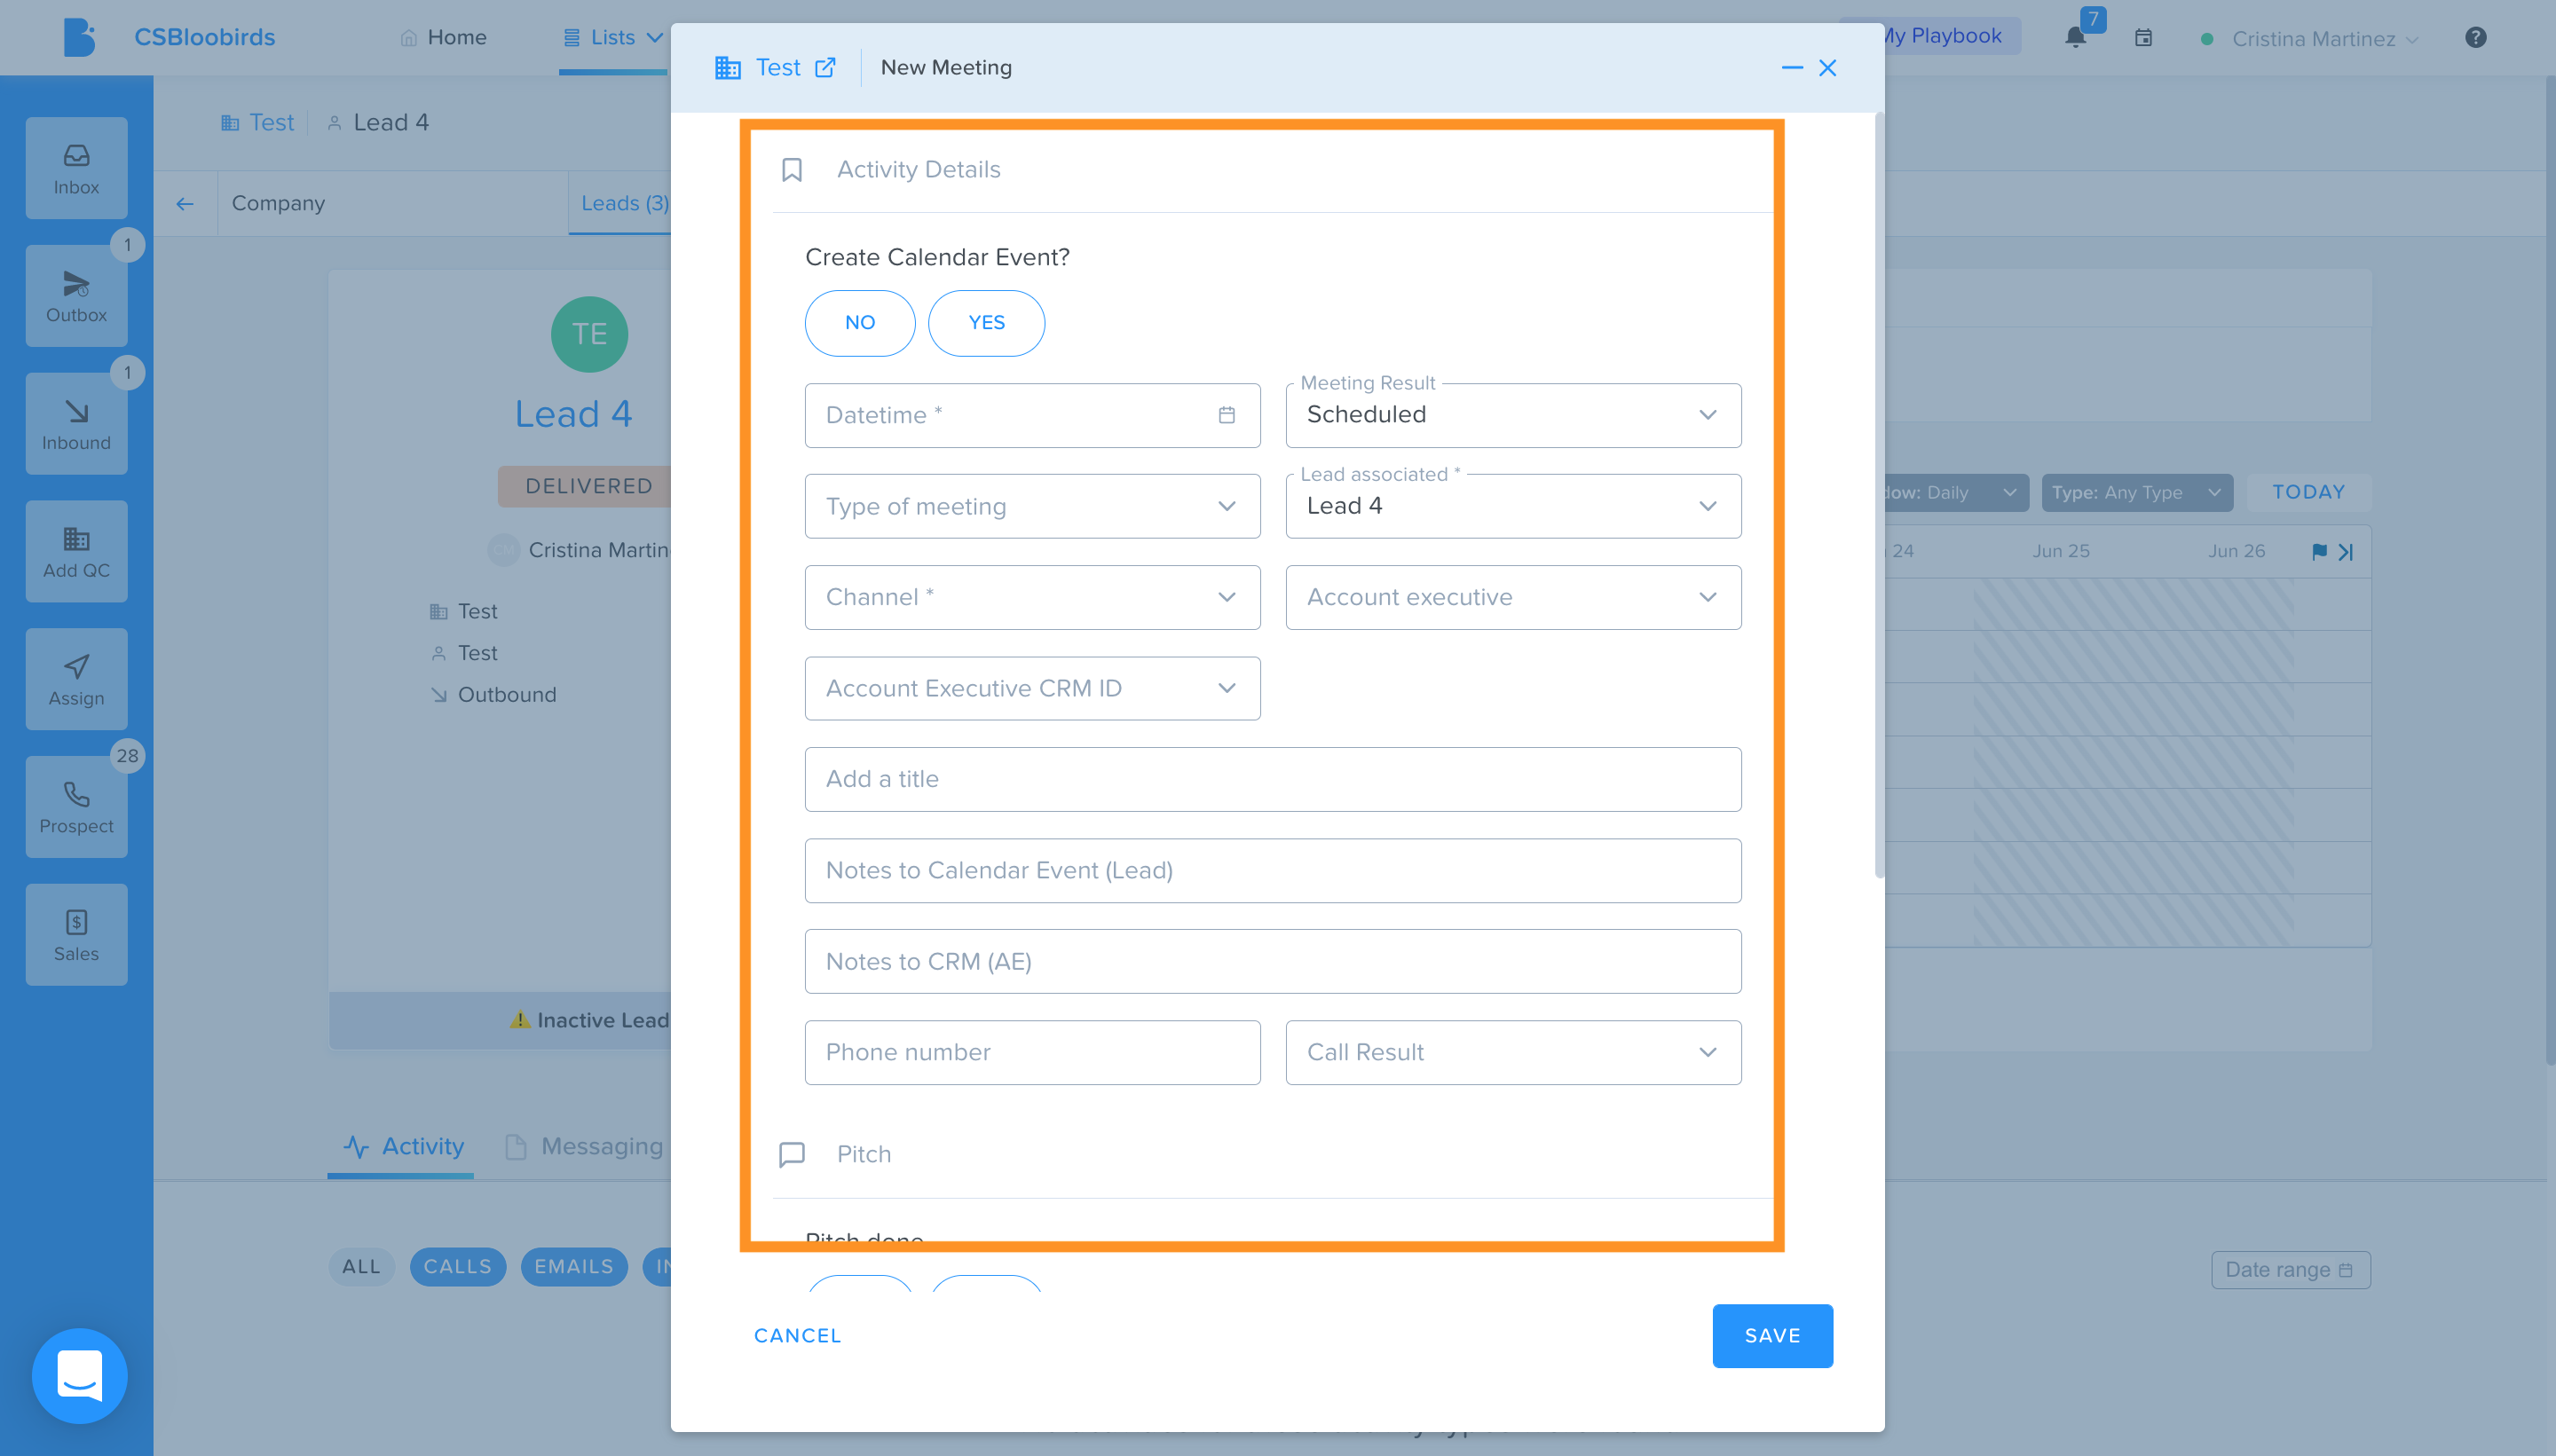This screenshot has width=2556, height=1456.
Task: Open the Account executive dropdown
Action: (x=1513, y=597)
